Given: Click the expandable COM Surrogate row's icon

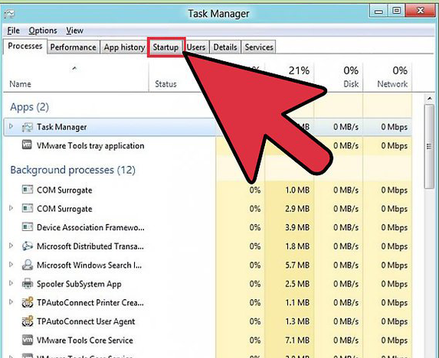Looking at the screenshot, I should point(27,209).
